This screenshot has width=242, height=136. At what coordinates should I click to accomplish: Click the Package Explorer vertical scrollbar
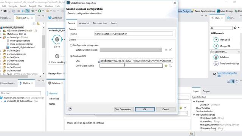coord(44,42)
